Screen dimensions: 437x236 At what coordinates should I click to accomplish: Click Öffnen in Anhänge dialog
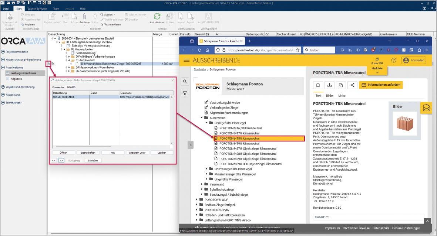[x=63, y=153]
